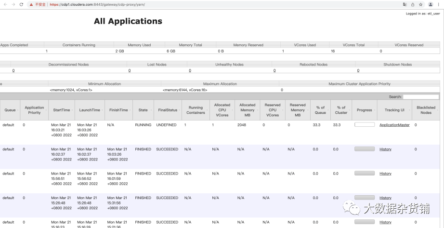
Task: Sort by FinalStatus column header
Action: (x=168, y=110)
